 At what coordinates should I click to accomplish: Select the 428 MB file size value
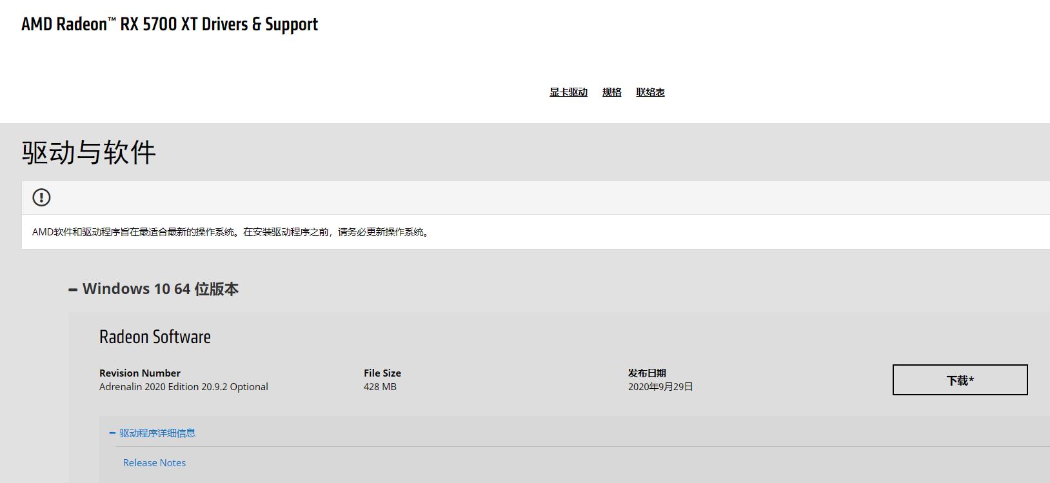click(x=380, y=387)
